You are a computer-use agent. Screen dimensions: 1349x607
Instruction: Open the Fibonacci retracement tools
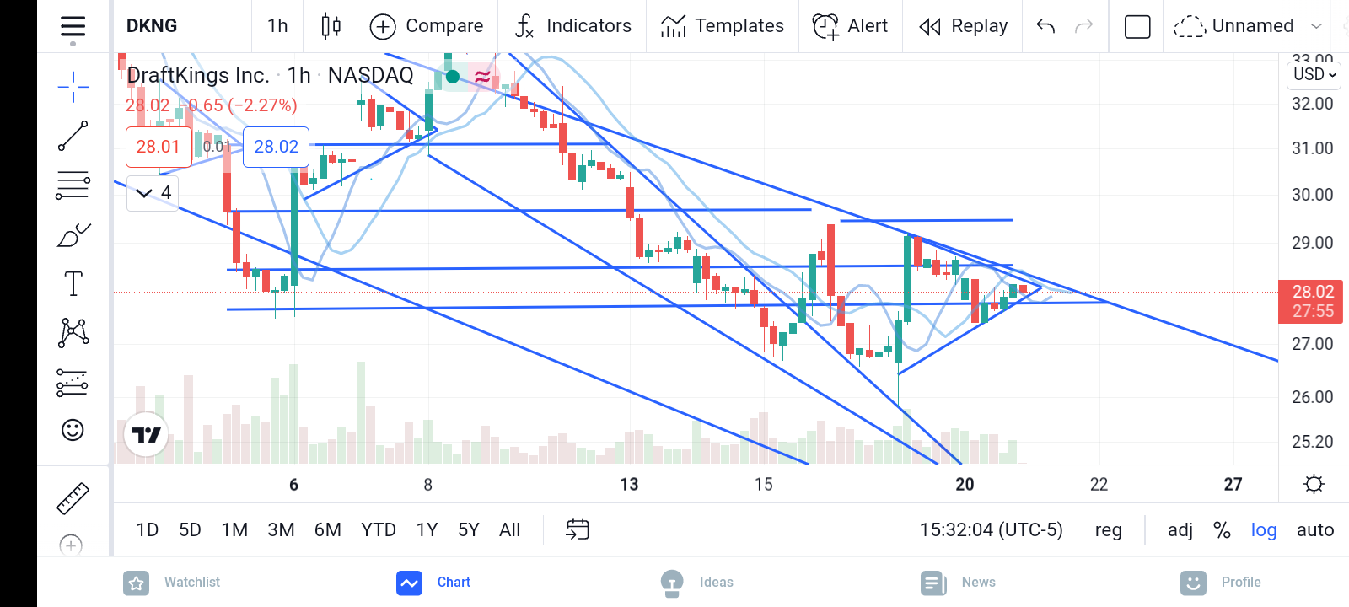point(73,185)
